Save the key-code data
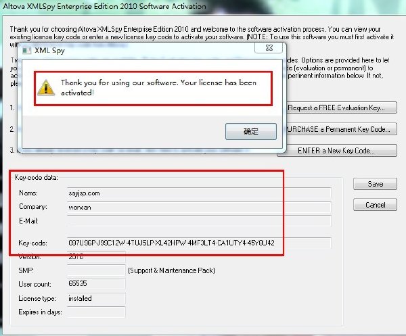Image resolution: width=406 pixels, height=336 pixels. 375,184
